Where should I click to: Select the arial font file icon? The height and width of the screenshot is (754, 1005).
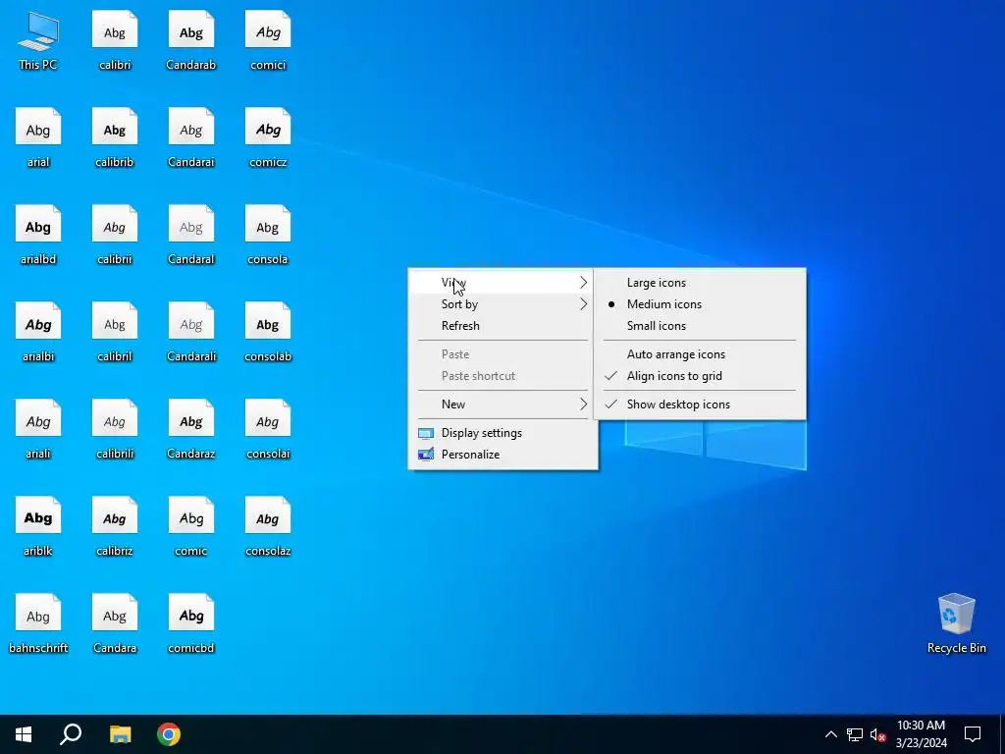(x=38, y=137)
